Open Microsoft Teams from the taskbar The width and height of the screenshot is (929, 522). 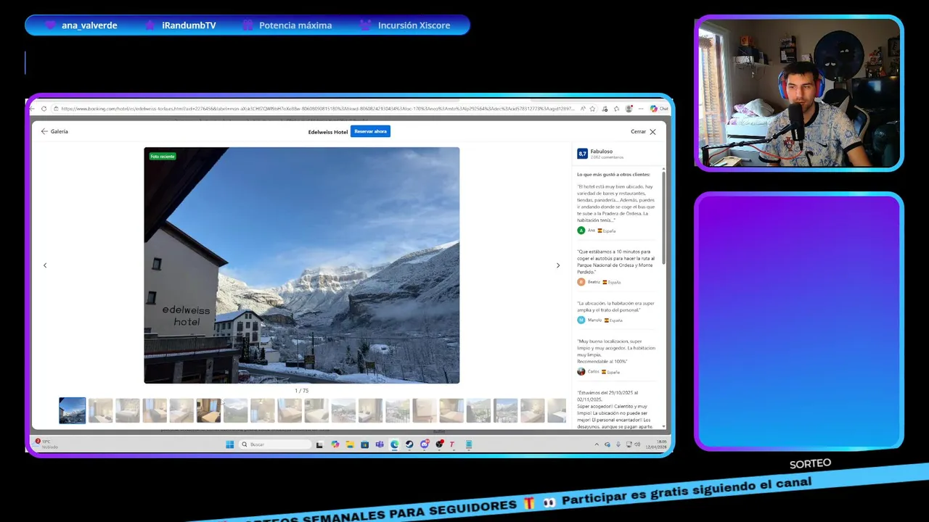(x=380, y=444)
